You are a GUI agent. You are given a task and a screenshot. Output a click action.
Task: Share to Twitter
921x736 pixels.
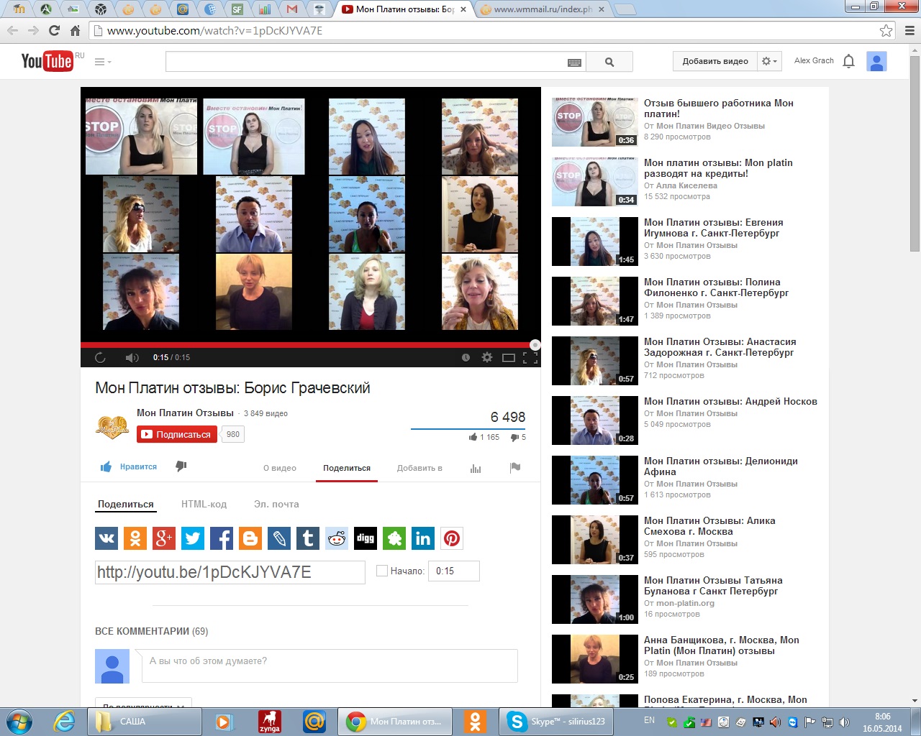[193, 538]
